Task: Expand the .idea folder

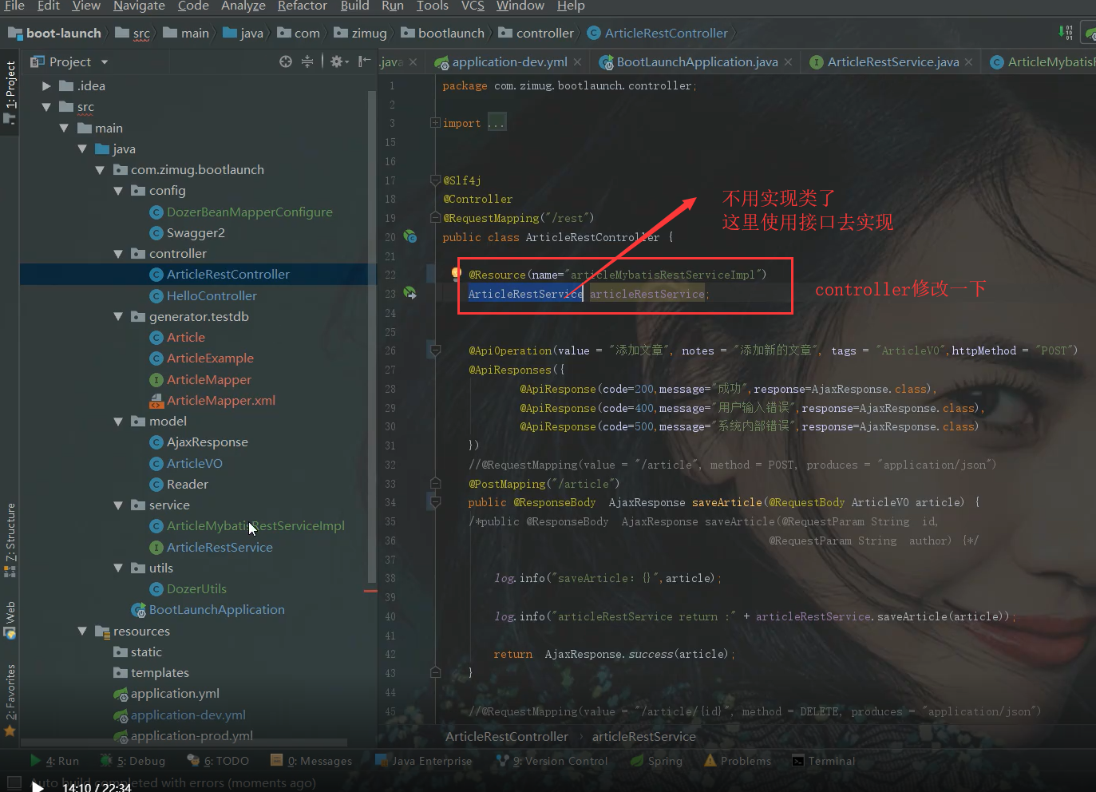Action: [46, 85]
